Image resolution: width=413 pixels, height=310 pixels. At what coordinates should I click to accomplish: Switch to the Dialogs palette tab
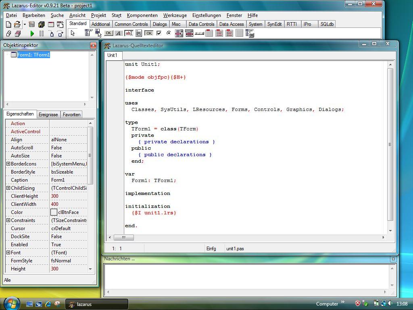coord(160,24)
